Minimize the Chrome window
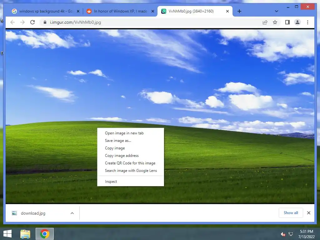 click(x=288, y=7)
